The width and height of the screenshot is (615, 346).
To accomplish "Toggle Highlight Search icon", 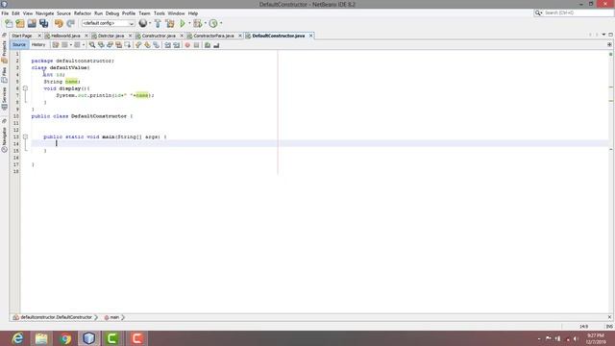I will point(119,45).
